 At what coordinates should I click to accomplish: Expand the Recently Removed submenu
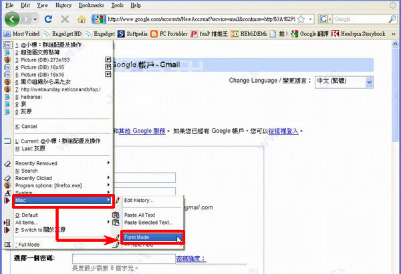click(63, 163)
